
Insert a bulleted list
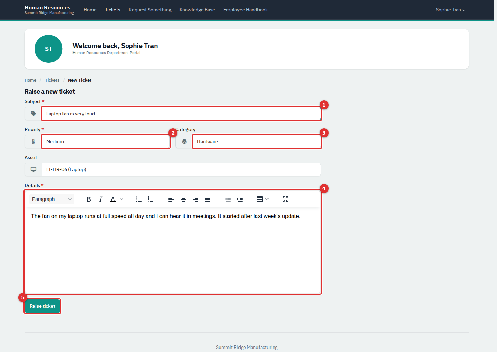139,199
